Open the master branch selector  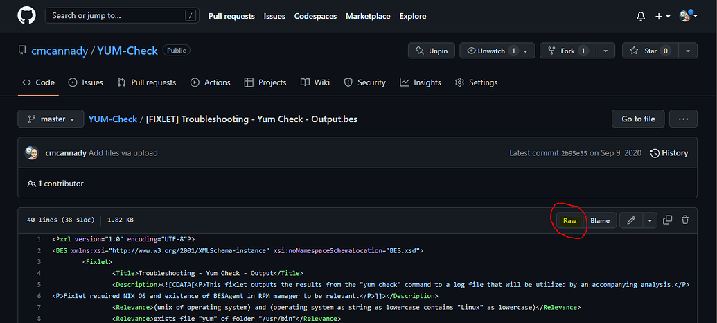tap(51, 119)
